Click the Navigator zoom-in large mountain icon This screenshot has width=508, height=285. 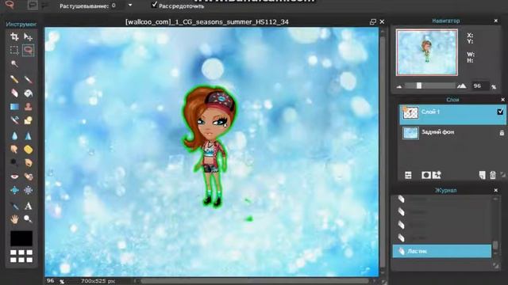coord(462,85)
